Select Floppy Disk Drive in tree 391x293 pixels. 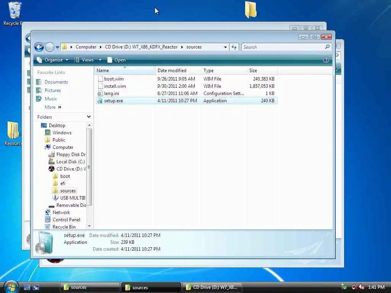tap(71, 154)
